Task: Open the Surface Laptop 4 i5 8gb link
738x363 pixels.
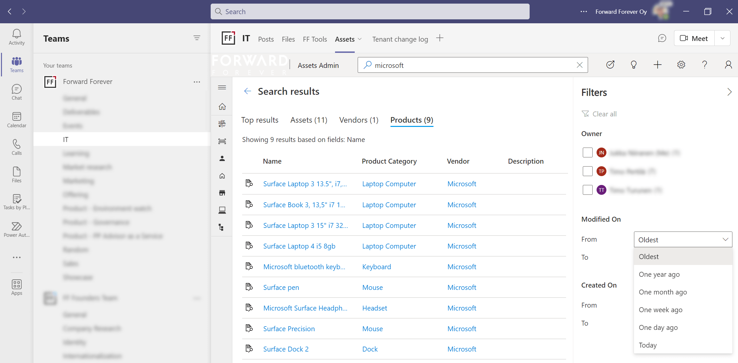Action: [x=299, y=246]
